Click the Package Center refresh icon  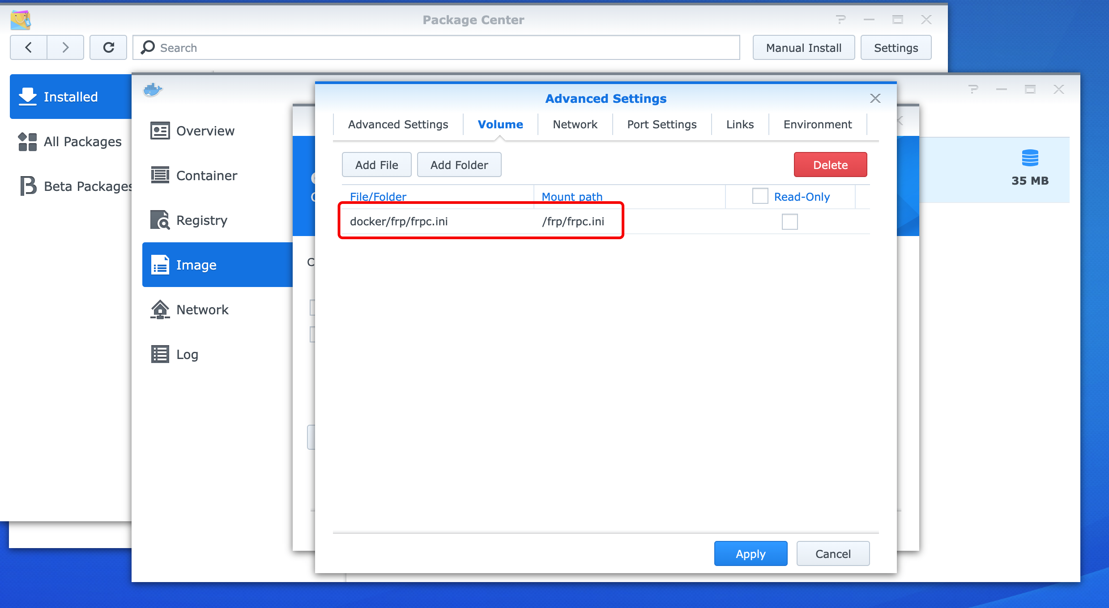click(108, 47)
